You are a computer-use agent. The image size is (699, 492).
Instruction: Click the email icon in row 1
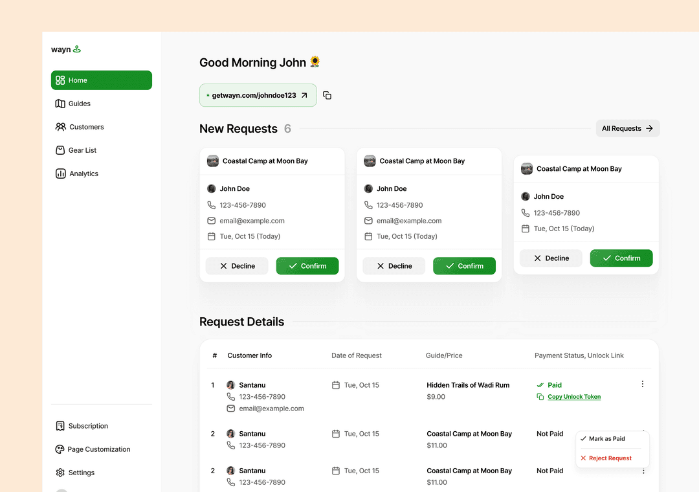[230, 408]
